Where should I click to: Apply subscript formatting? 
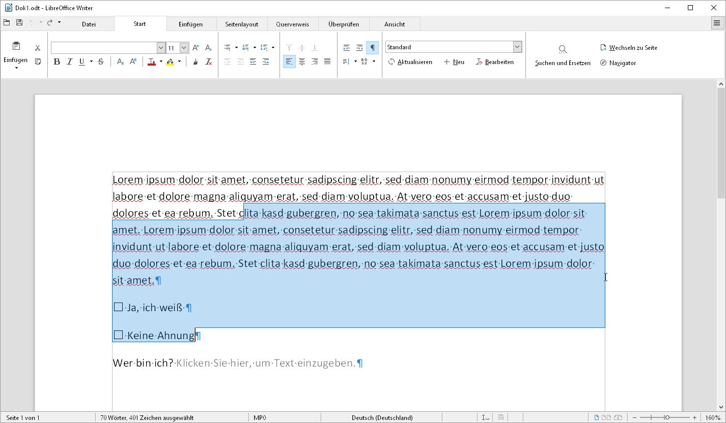pyautogui.click(x=120, y=62)
